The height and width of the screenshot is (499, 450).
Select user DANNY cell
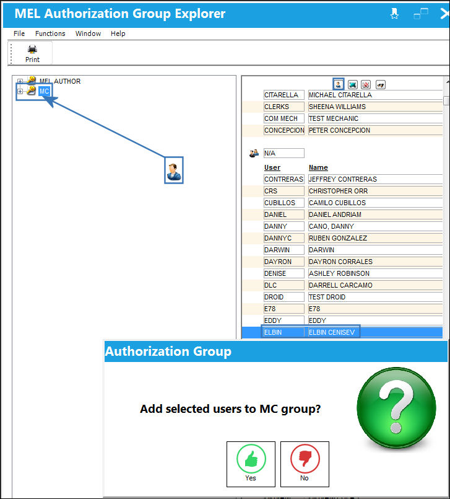coord(283,226)
